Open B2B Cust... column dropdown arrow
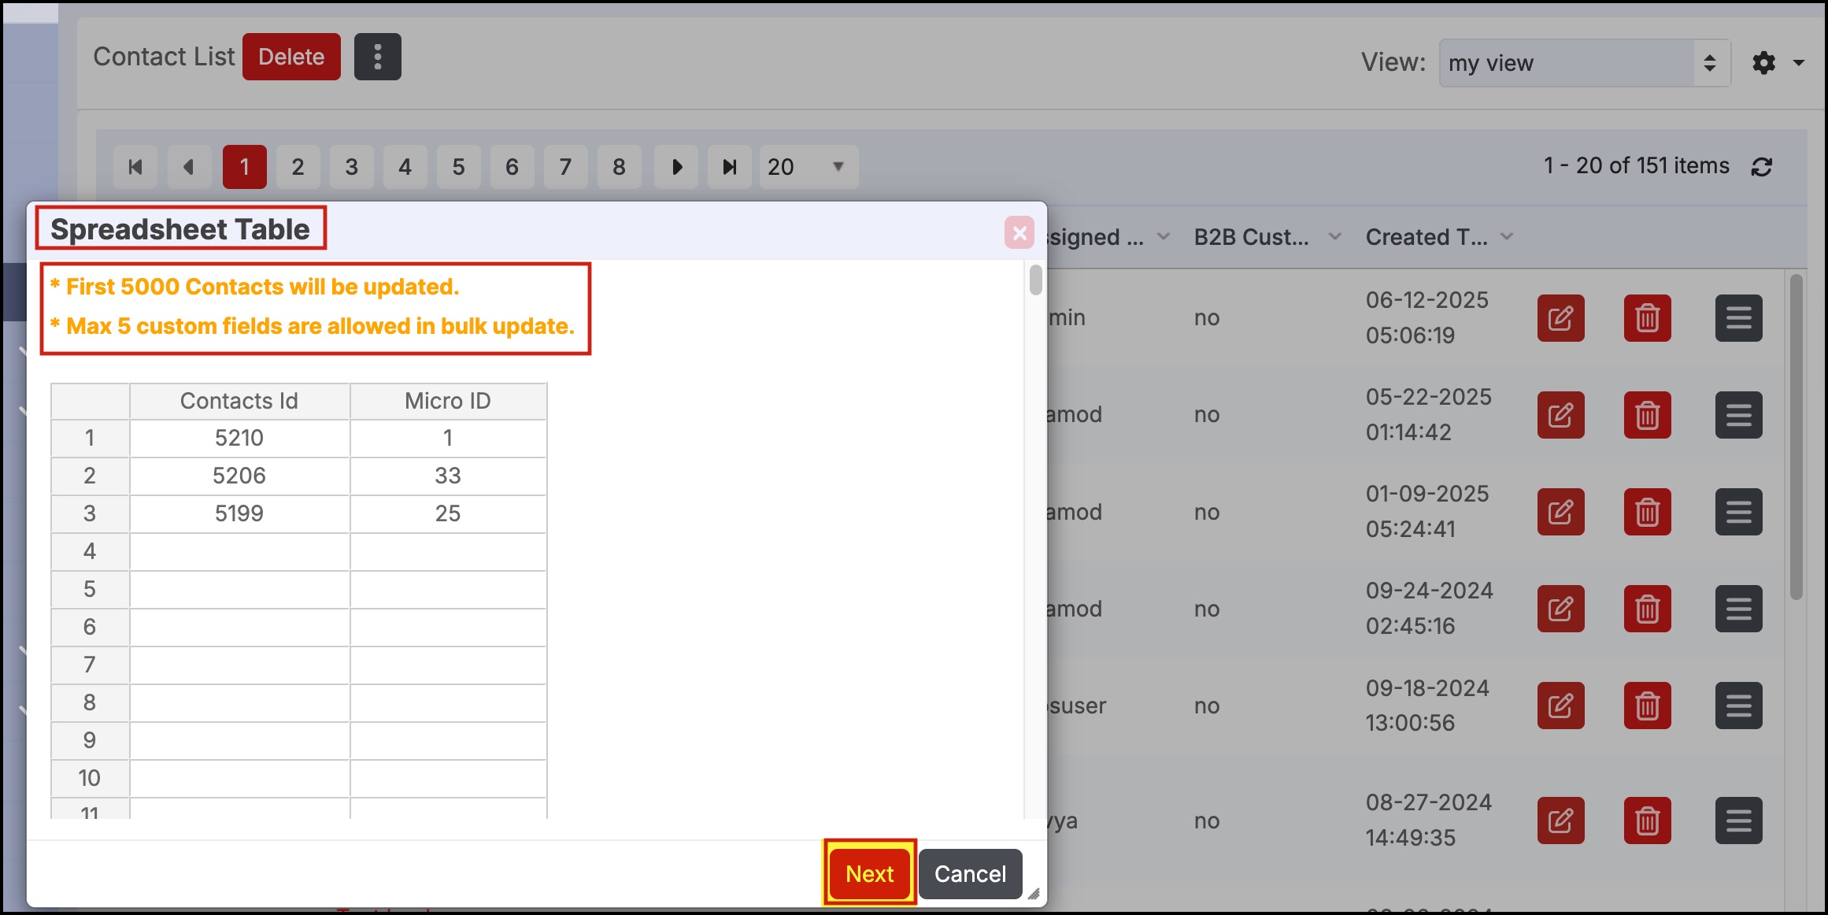 [x=1335, y=236]
